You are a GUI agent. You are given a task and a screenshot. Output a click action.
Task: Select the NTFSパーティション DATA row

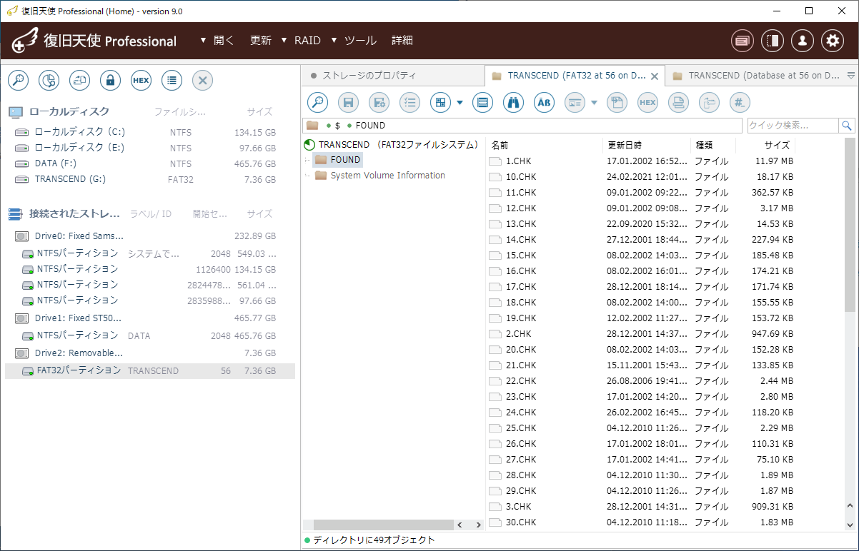(150, 335)
